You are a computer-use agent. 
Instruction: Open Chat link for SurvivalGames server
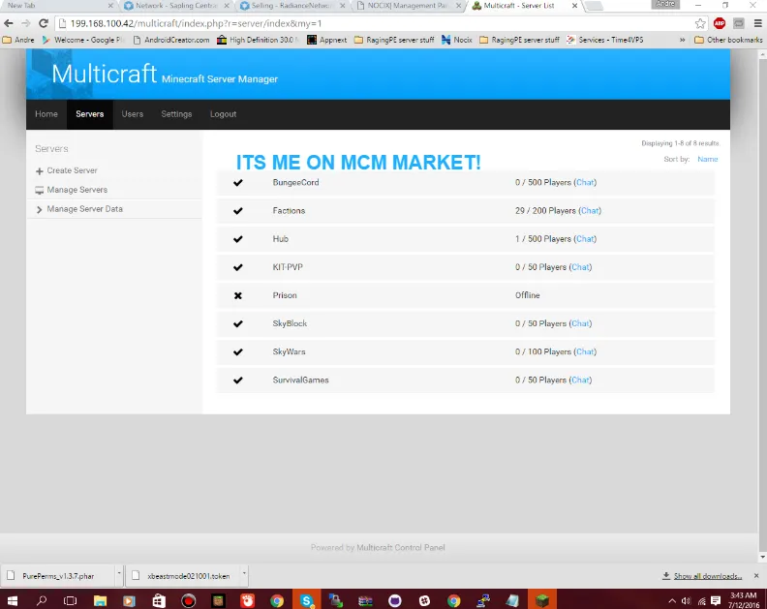pos(580,381)
